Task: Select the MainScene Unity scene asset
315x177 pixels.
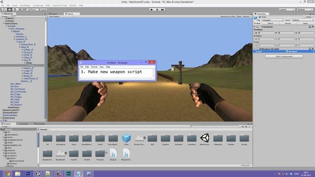Action: click(x=205, y=140)
